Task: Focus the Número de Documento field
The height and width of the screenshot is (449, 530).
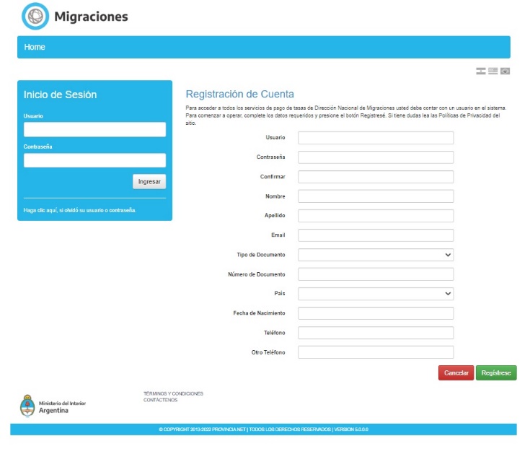Action: point(376,274)
